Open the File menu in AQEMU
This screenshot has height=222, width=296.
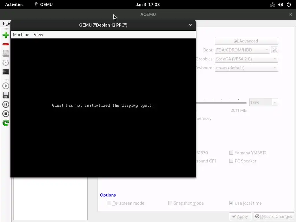click(x=6, y=23)
